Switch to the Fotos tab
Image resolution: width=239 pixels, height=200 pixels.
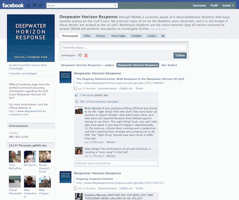[100, 36]
